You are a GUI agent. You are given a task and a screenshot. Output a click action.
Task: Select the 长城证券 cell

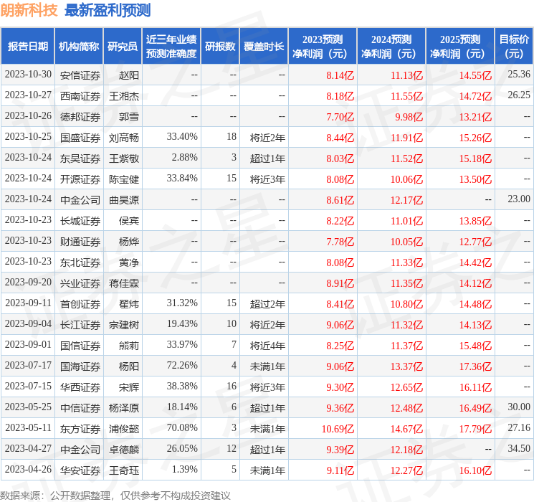pos(80,221)
